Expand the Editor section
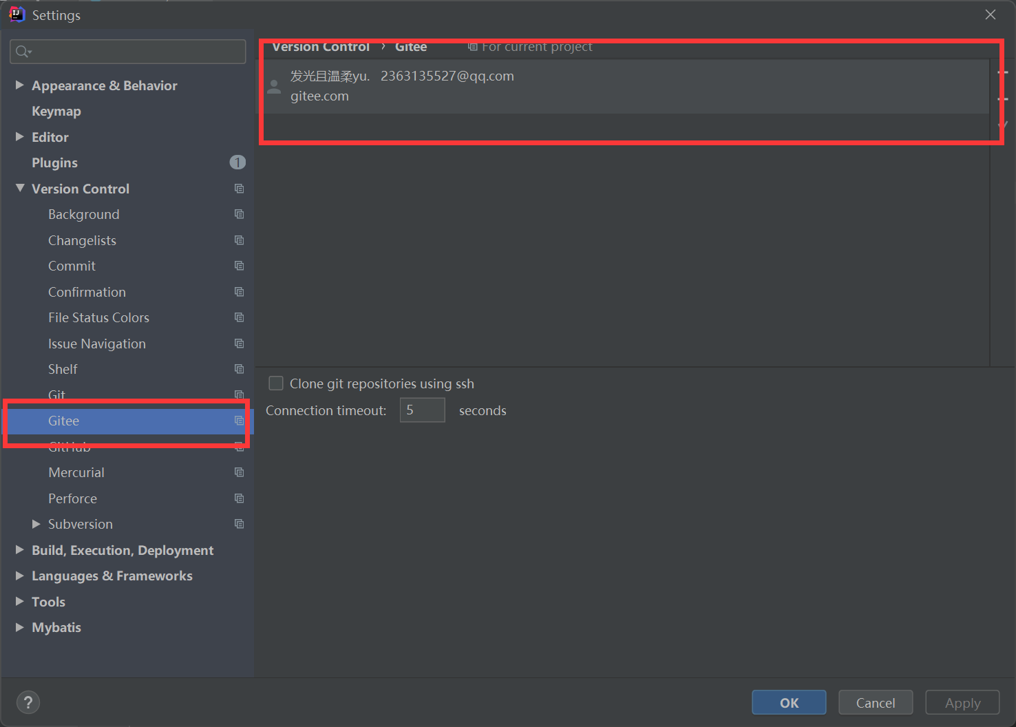The image size is (1016, 727). 20,137
